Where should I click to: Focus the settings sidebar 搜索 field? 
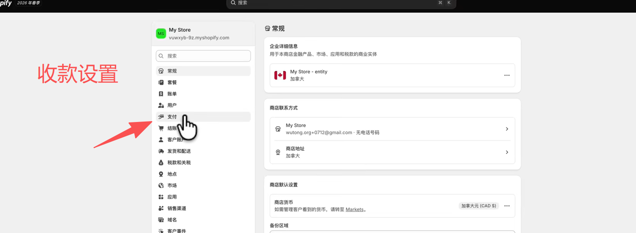point(203,56)
